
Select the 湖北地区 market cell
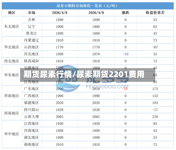[31, 137]
